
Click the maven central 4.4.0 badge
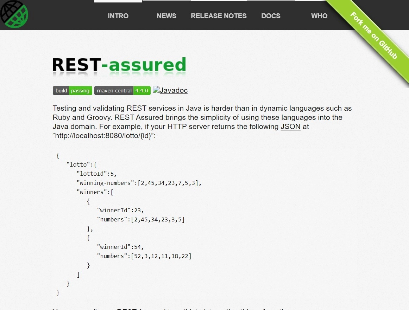(x=122, y=91)
